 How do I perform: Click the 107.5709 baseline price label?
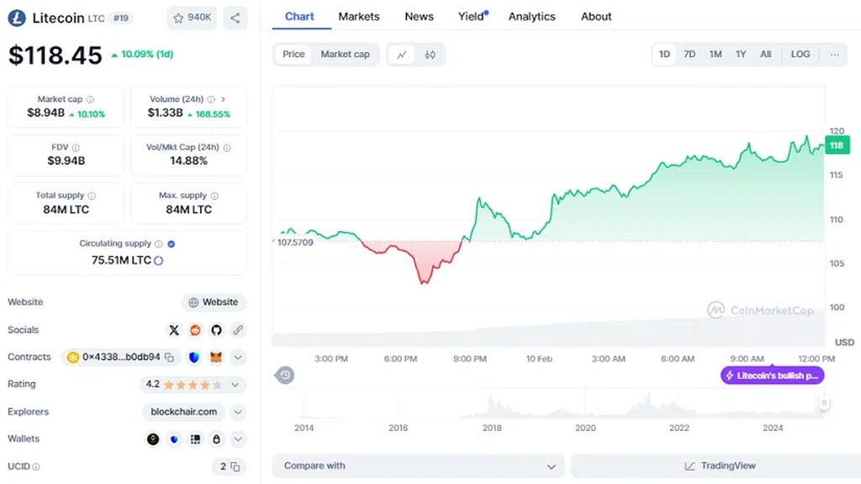point(295,243)
